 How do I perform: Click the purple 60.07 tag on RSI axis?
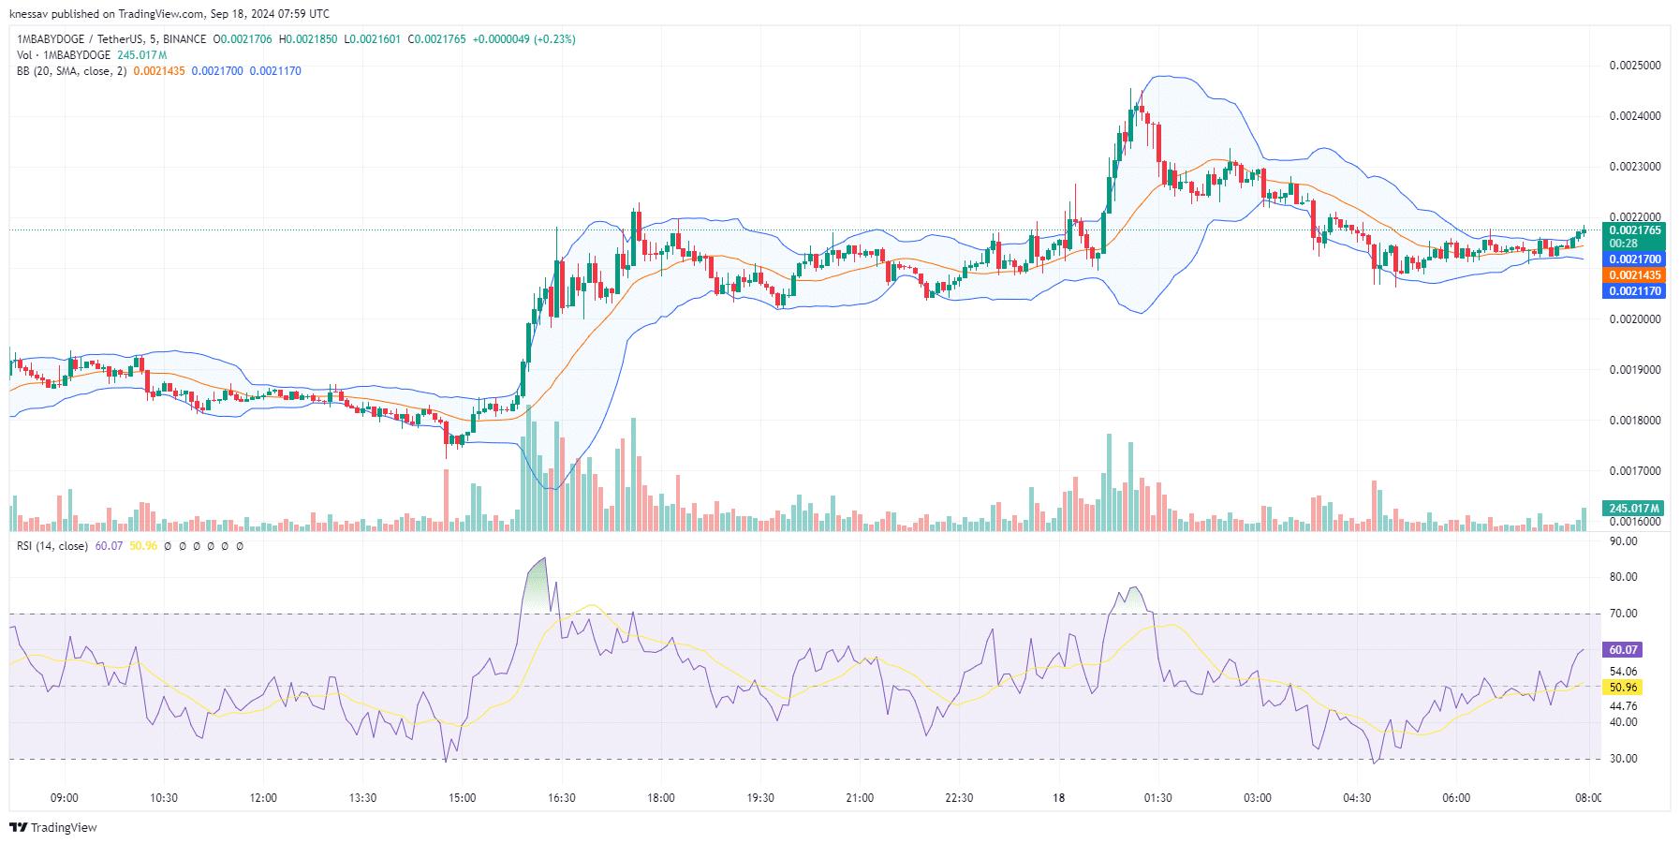[1623, 650]
